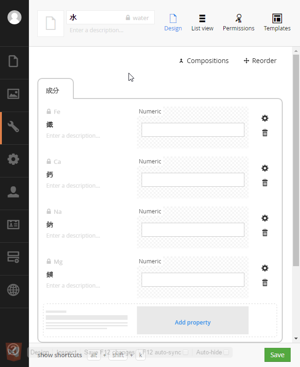Open the Developer gear section in sidebar

(14, 159)
